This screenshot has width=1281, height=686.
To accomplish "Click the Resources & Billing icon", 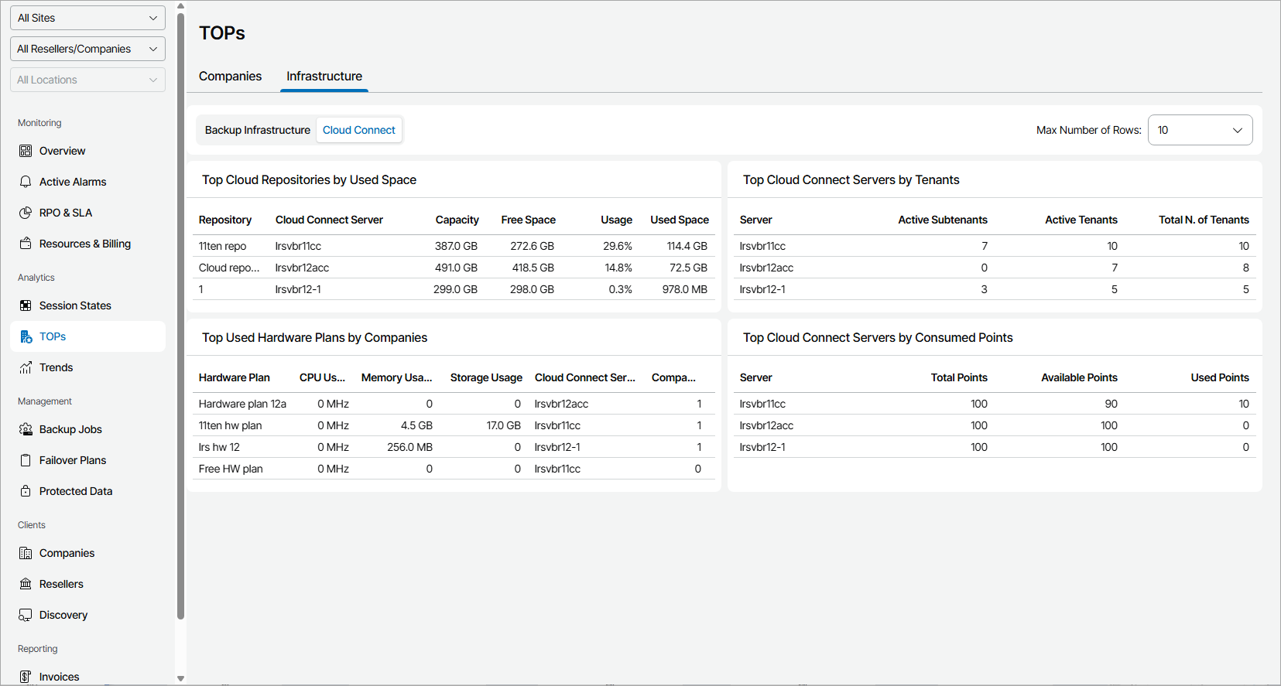I will (26, 244).
